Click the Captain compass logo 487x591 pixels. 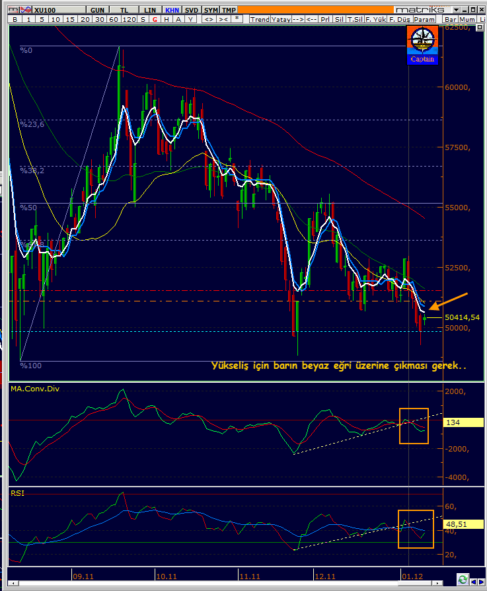click(x=423, y=45)
